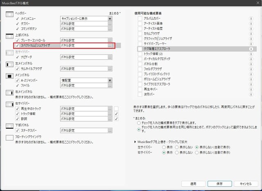262x191 pixels.
Task: Show info for ライブラリエクスプローラ
Action: pyautogui.click(x=251, y=84)
